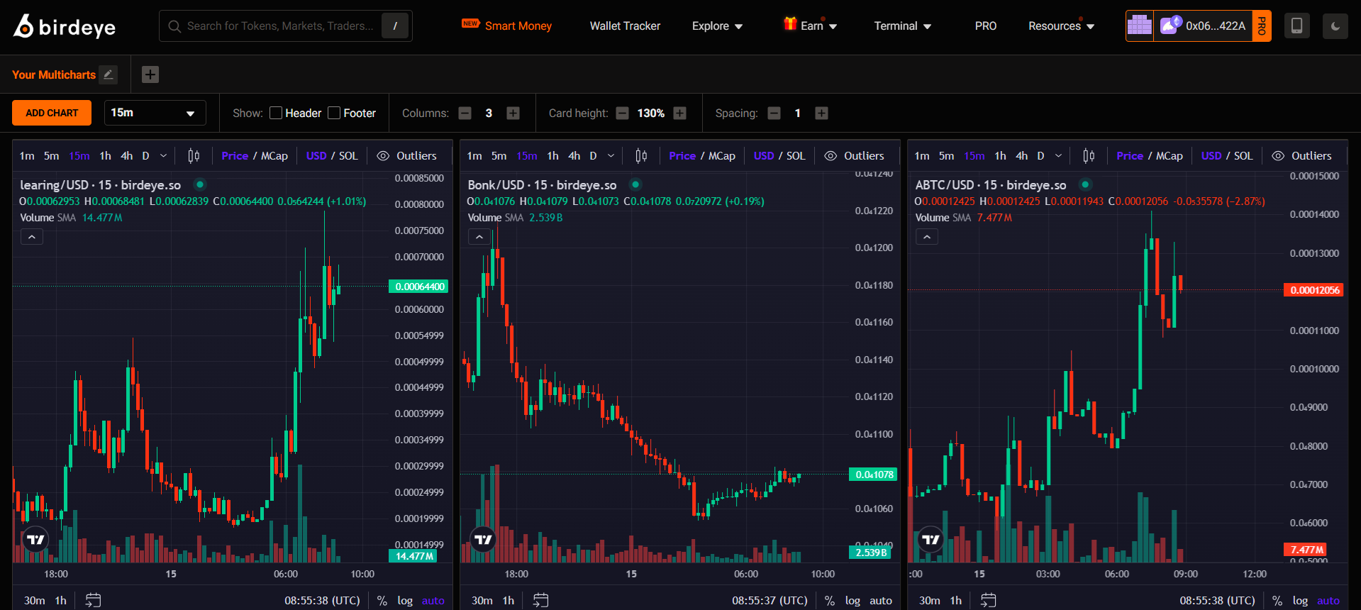Set 1h range in Bonk chart footer
Viewport: 1361px width, 610px height.
click(x=508, y=601)
